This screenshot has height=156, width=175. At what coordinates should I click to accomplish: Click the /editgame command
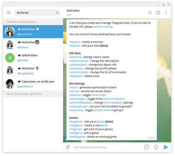(75, 133)
